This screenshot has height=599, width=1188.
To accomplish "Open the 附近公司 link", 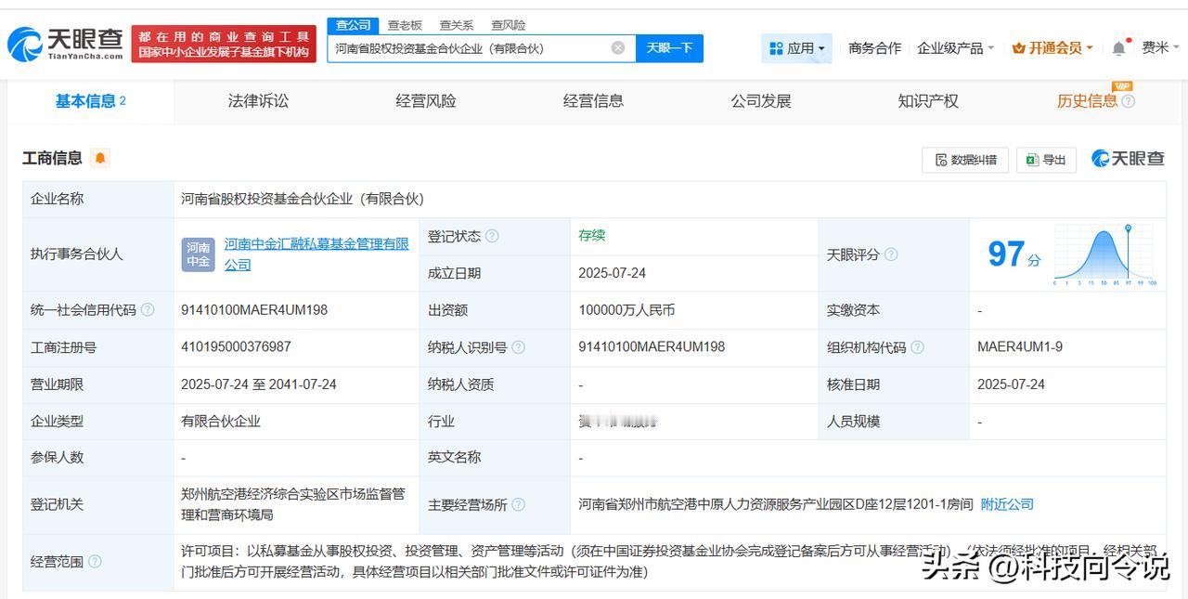I will click(1007, 504).
